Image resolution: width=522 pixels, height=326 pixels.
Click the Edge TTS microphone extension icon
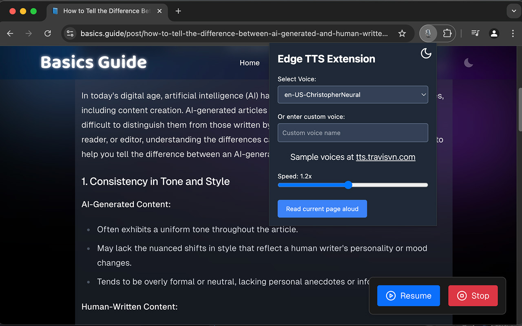[428, 33]
